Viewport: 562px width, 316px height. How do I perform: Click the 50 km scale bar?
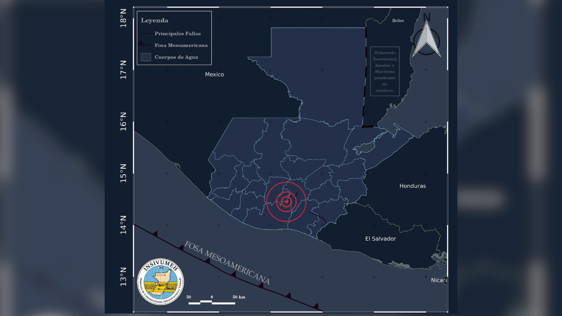[x=212, y=303]
